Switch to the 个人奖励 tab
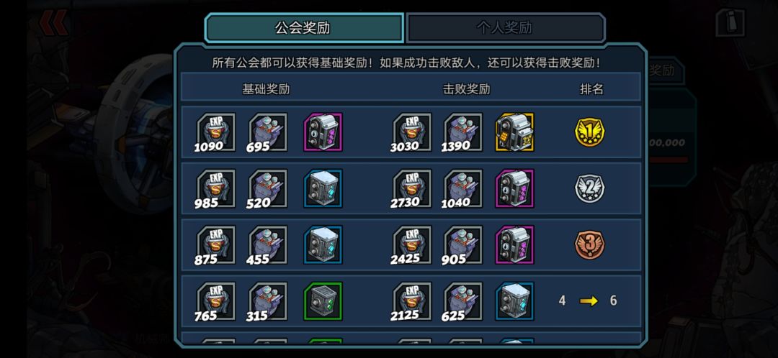 (506, 28)
